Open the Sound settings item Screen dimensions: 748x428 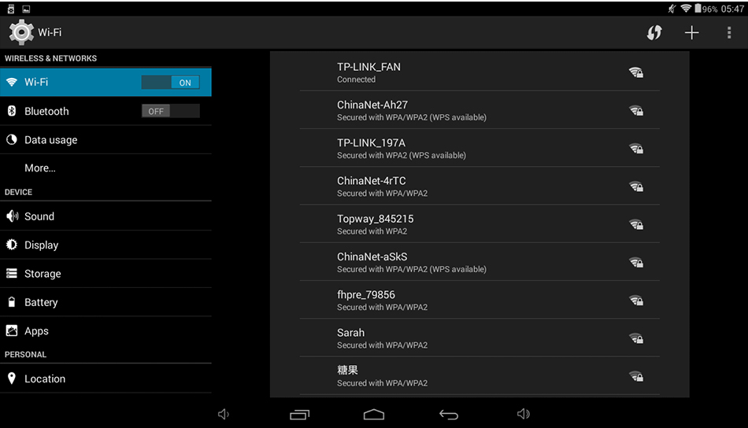[39, 216]
